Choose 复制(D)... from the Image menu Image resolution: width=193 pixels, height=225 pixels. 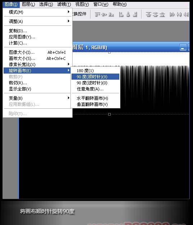[37, 31]
